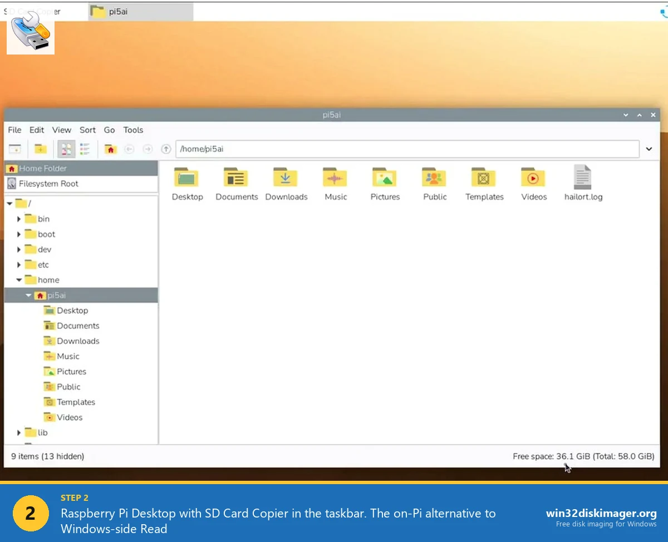Toggle icon view mode
This screenshot has height=542, width=668.
tap(66, 149)
